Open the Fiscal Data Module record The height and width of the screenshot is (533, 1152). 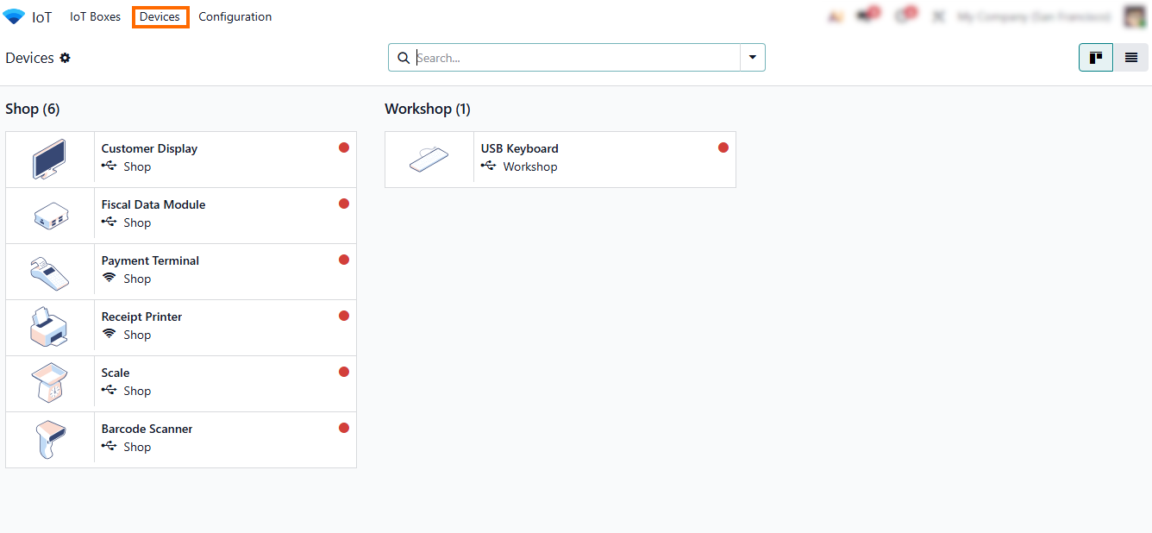click(153, 205)
